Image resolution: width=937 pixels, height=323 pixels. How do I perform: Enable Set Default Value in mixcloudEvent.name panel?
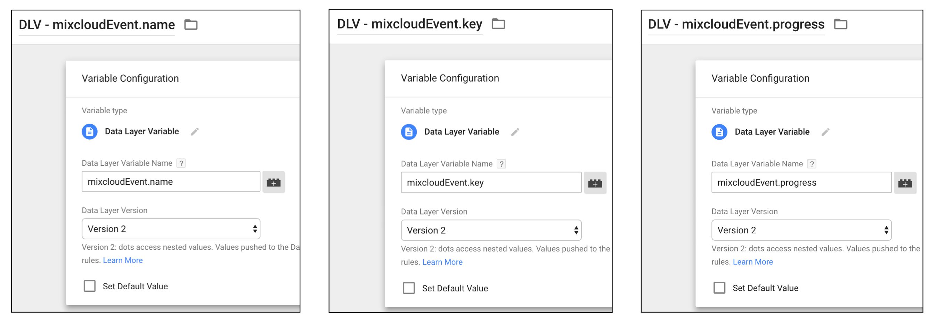pos(89,286)
